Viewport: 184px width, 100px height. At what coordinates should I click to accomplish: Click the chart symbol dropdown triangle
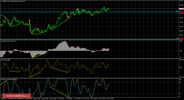point(1,1)
